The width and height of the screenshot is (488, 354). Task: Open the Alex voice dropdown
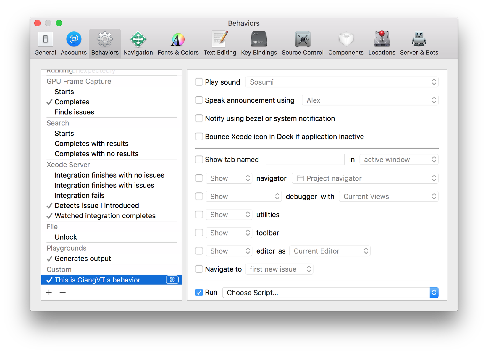[x=370, y=100]
